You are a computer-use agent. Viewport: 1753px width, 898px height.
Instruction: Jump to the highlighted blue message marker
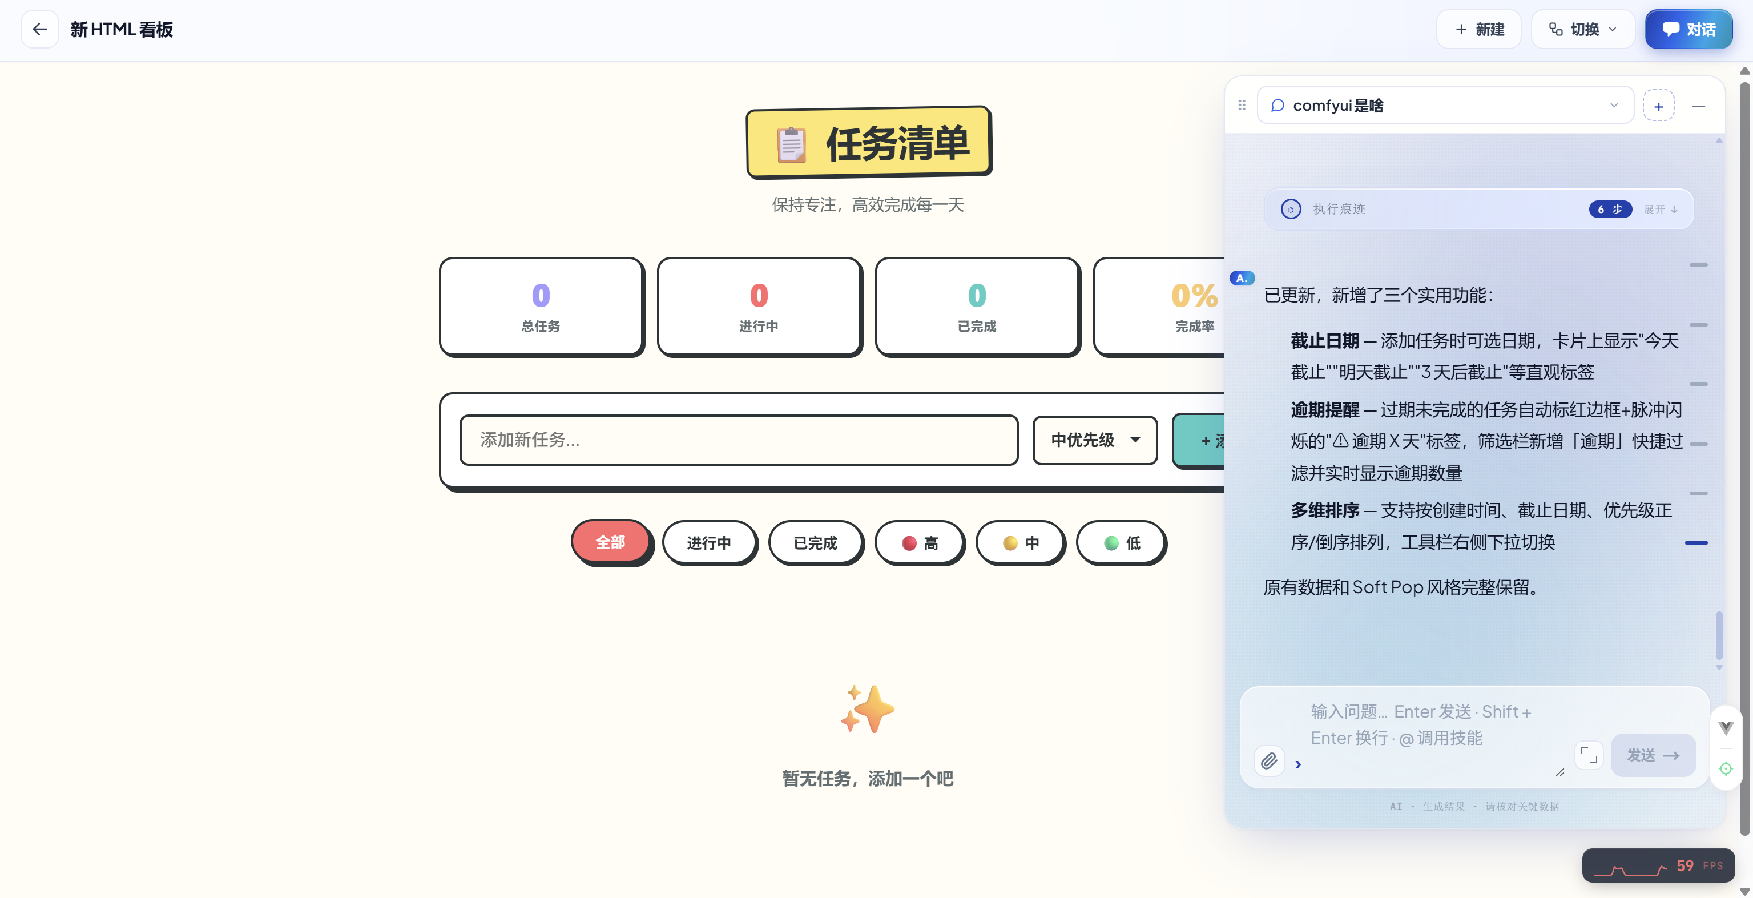(1696, 542)
